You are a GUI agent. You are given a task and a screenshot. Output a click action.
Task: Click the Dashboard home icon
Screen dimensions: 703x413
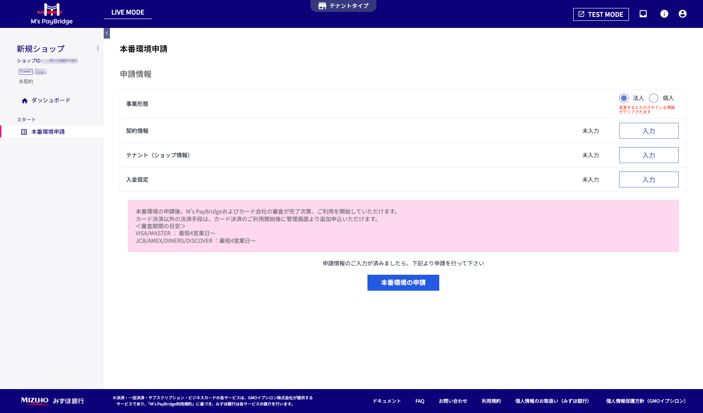click(x=24, y=101)
